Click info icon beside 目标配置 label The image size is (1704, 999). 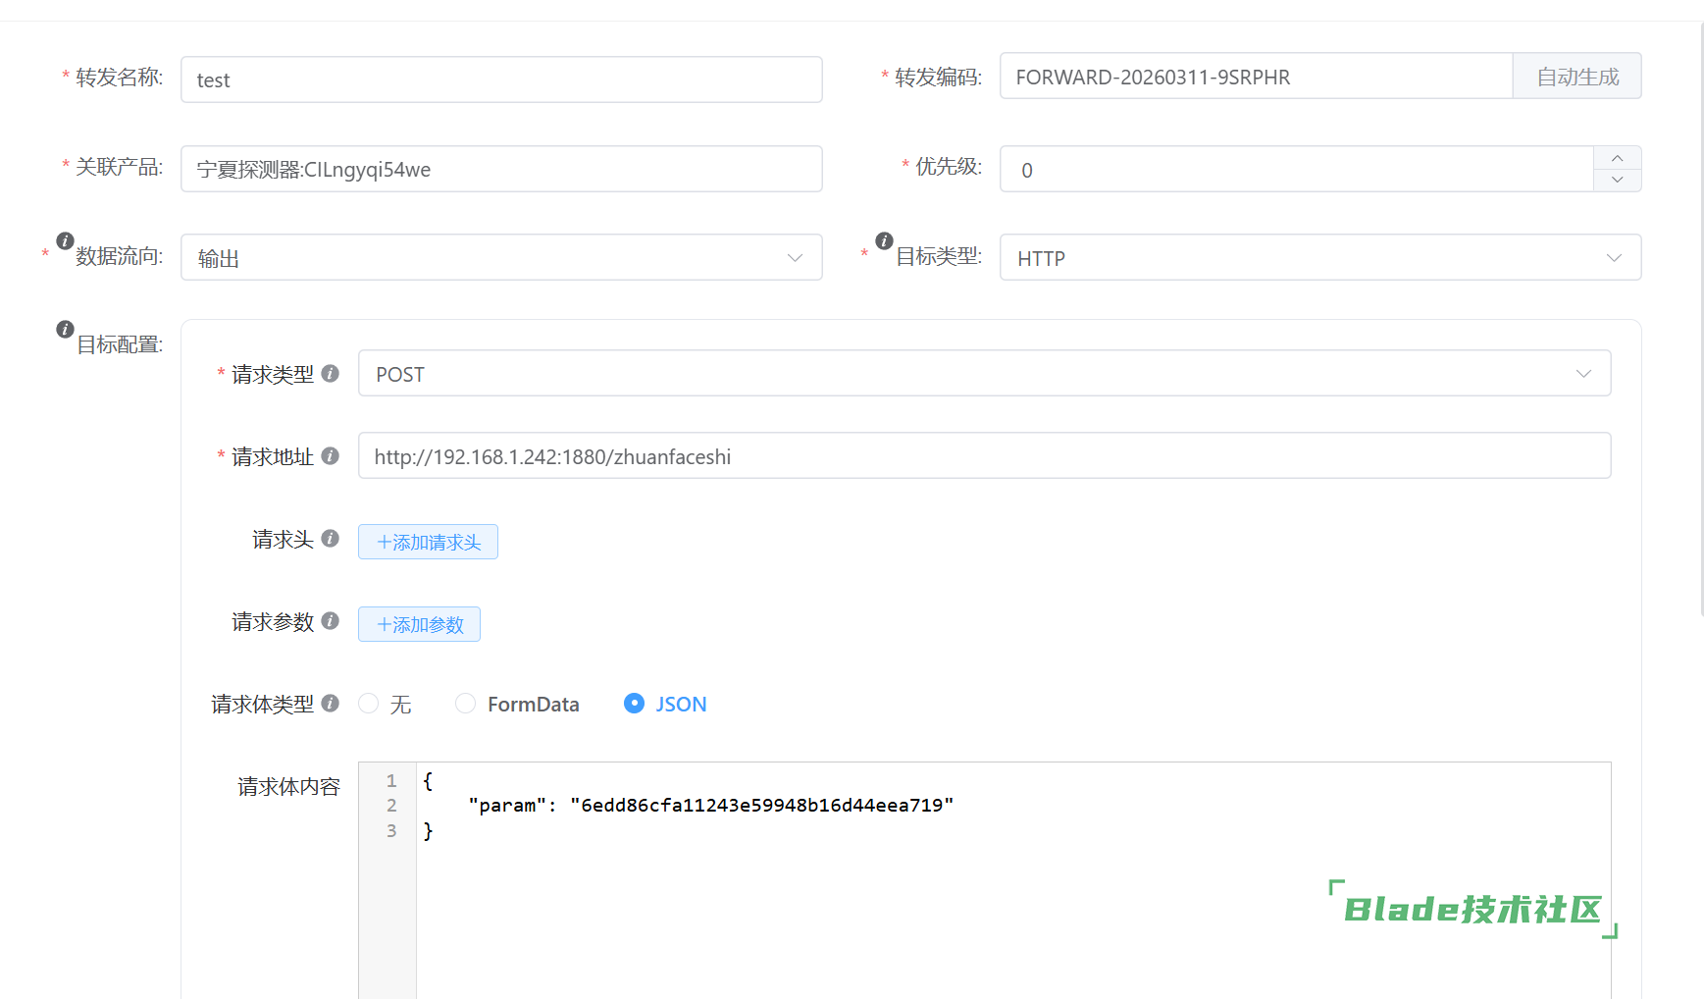pos(65,329)
